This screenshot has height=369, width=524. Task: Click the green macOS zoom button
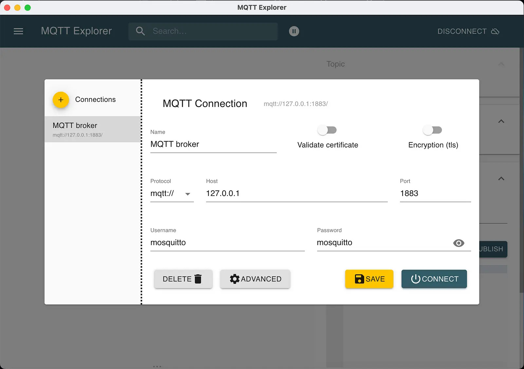[x=28, y=8]
